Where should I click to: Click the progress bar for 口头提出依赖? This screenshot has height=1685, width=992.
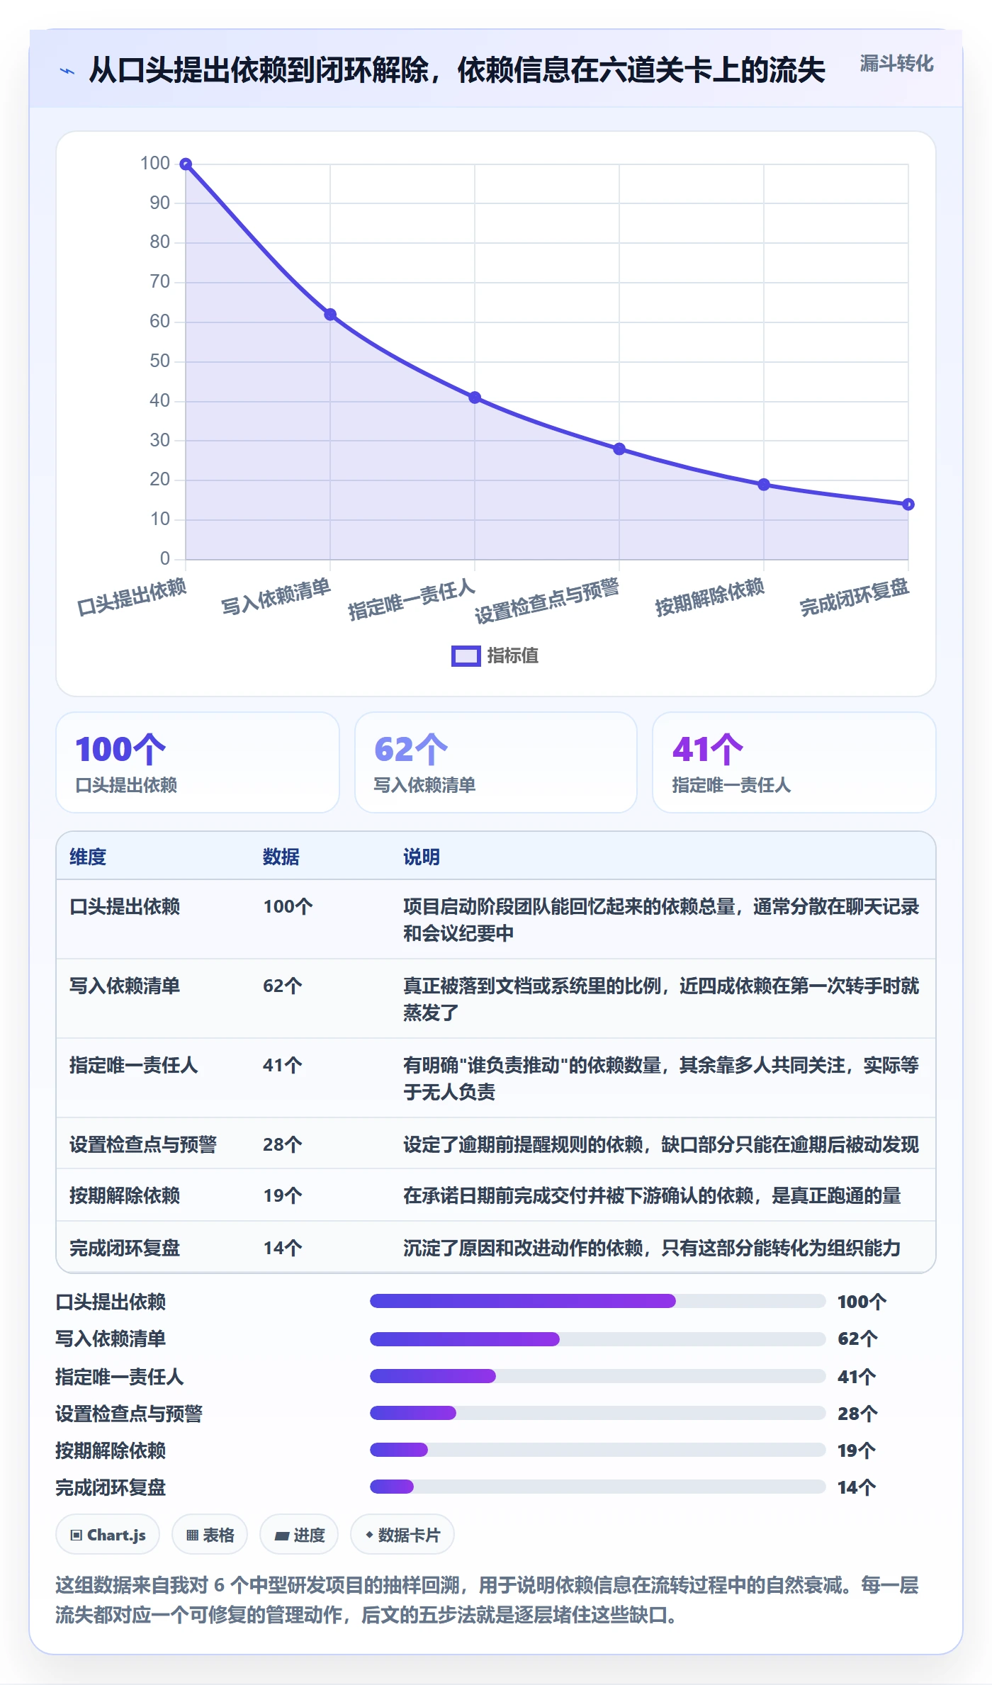coord(598,1301)
